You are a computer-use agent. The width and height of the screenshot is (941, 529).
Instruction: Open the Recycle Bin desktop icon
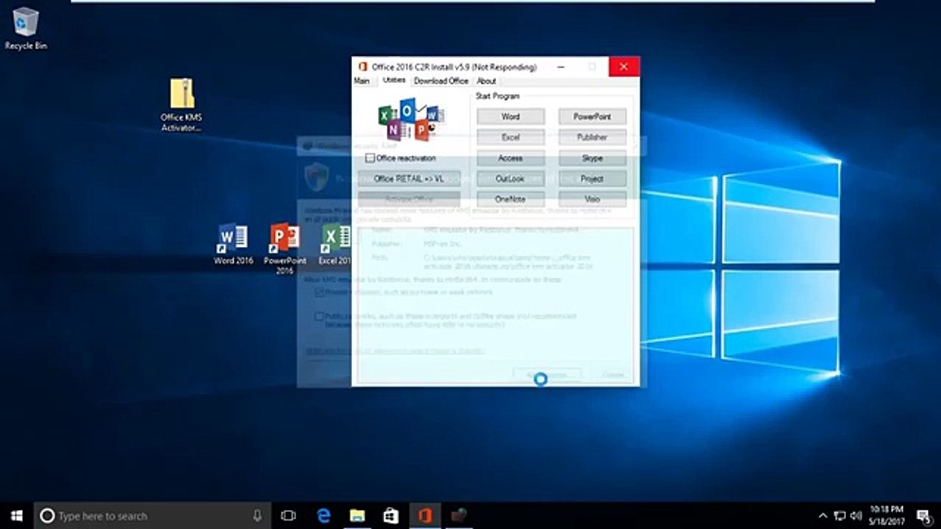click(x=26, y=29)
